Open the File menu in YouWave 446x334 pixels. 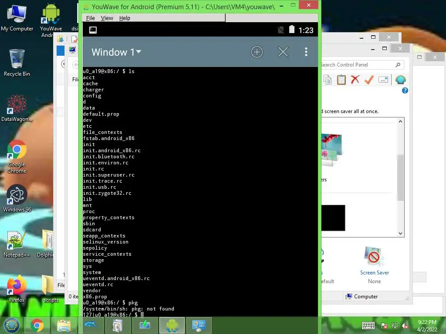pos(91,18)
